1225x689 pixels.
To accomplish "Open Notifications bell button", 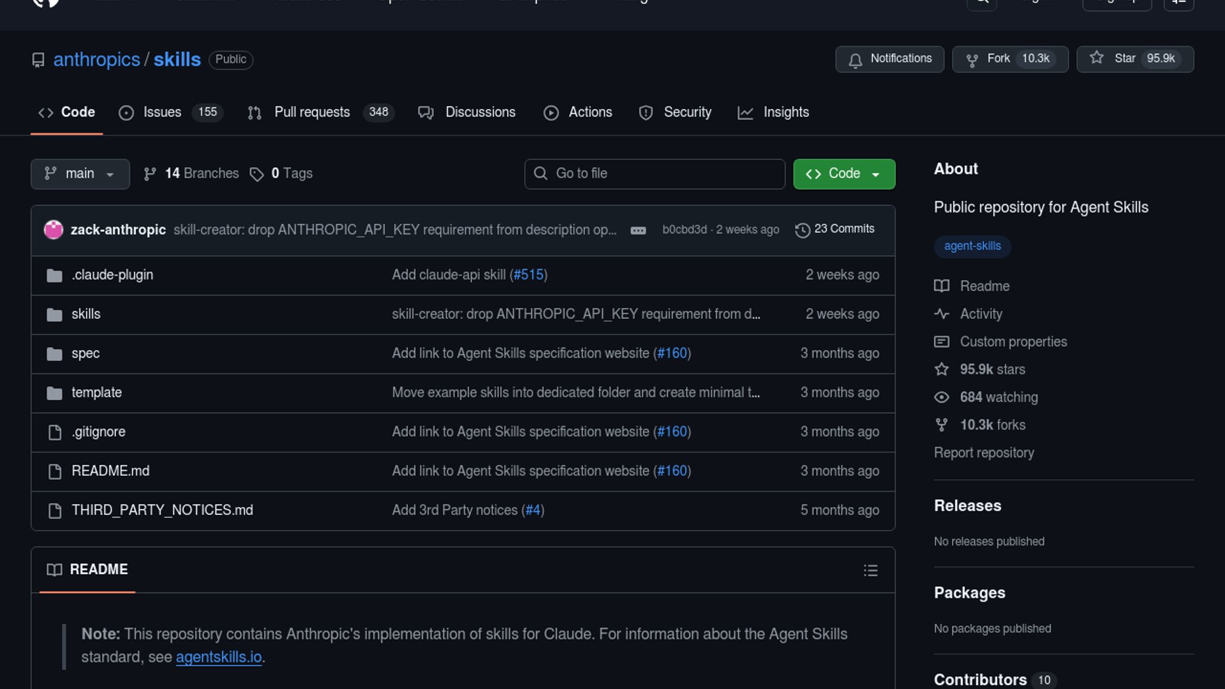I will [x=889, y=59].
